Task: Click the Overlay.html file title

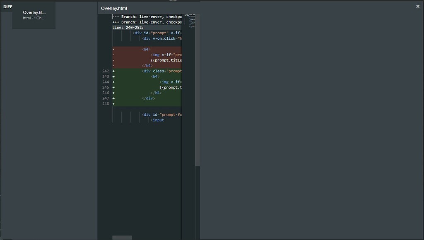Action: click(x=114, y=8)
